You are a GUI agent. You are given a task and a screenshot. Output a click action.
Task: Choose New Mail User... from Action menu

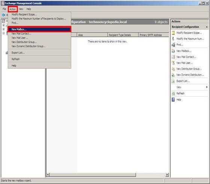pyautogui.click(x=39, y=38)
